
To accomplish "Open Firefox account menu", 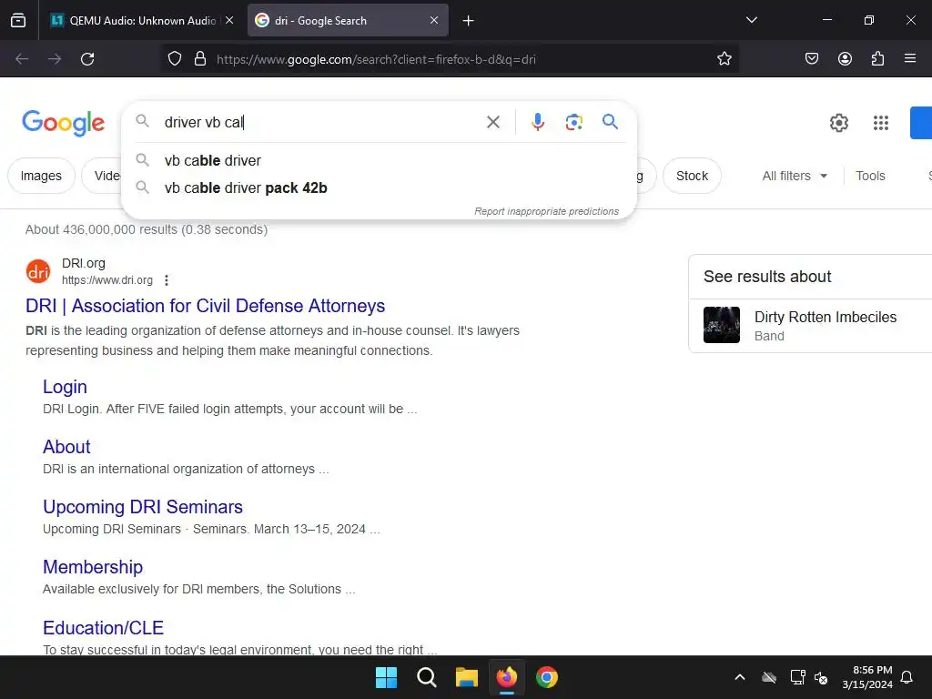I will [845, 59].
